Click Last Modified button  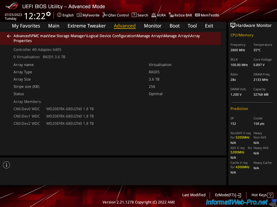[194, 195]
